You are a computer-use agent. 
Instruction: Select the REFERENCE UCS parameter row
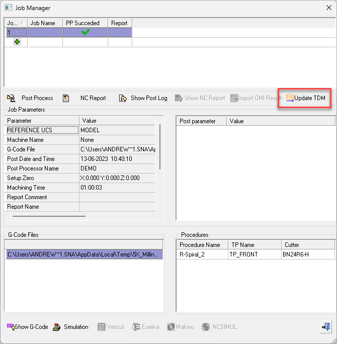pos(41,130)
